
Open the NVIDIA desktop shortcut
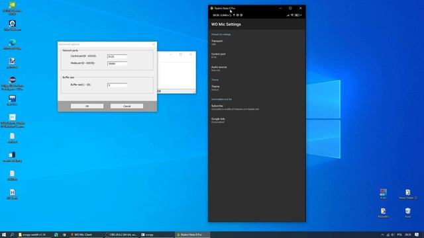(x=12, y=7)
